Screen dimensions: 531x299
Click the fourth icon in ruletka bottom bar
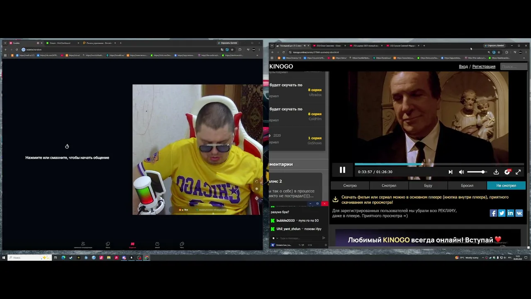pos(157,245)
